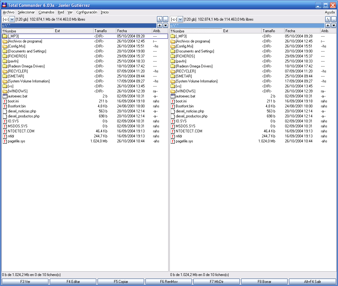Click NTDETECT.COM icon in left panel
Image resolution: width=338 pixels, height=286 pixels.
click(5, 131)
